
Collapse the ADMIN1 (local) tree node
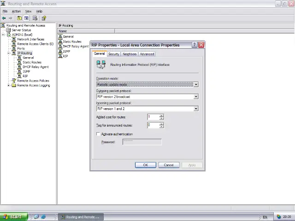coord(3,35)
